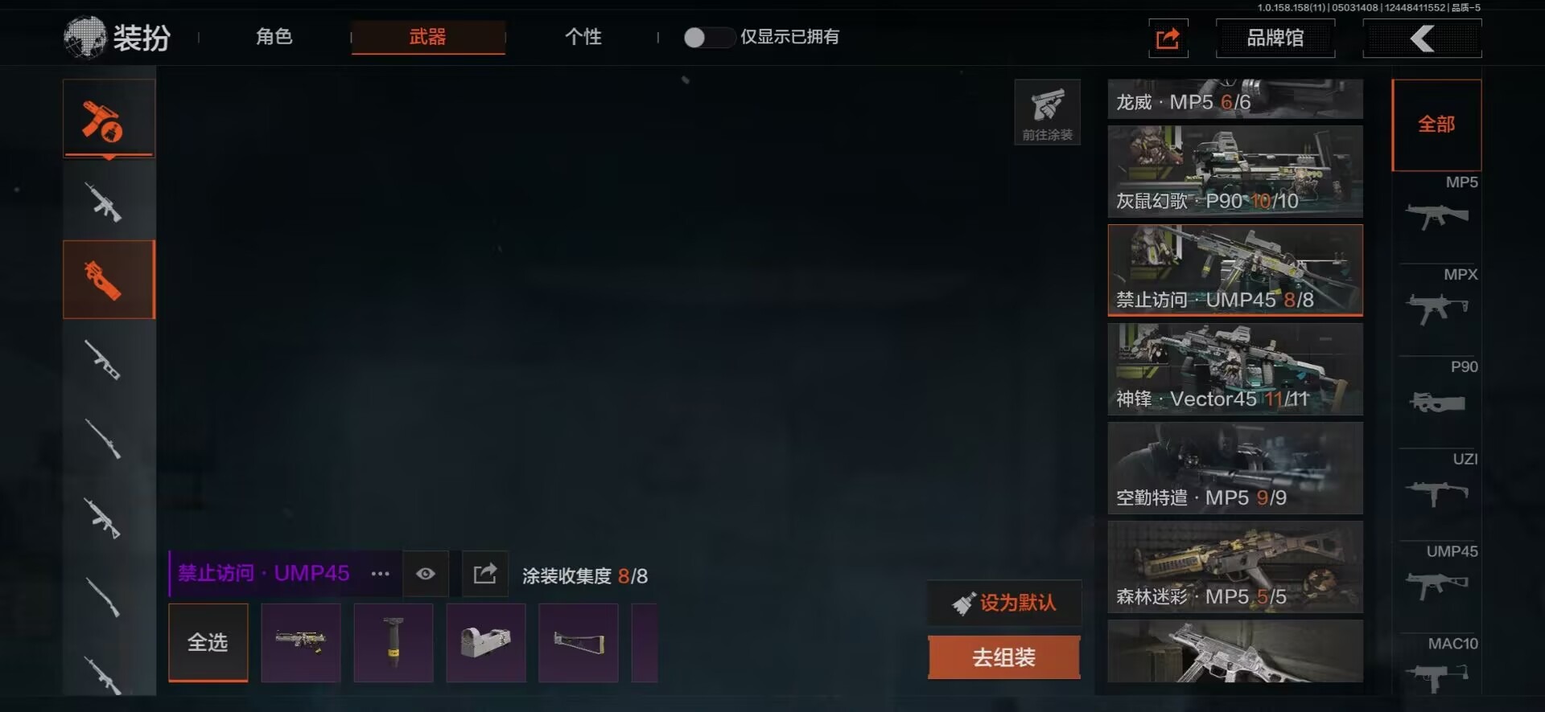The image size is (1545, 712).
Task: Toggle 仅显示已拥有 switch
Action: [x=709, y=37]
